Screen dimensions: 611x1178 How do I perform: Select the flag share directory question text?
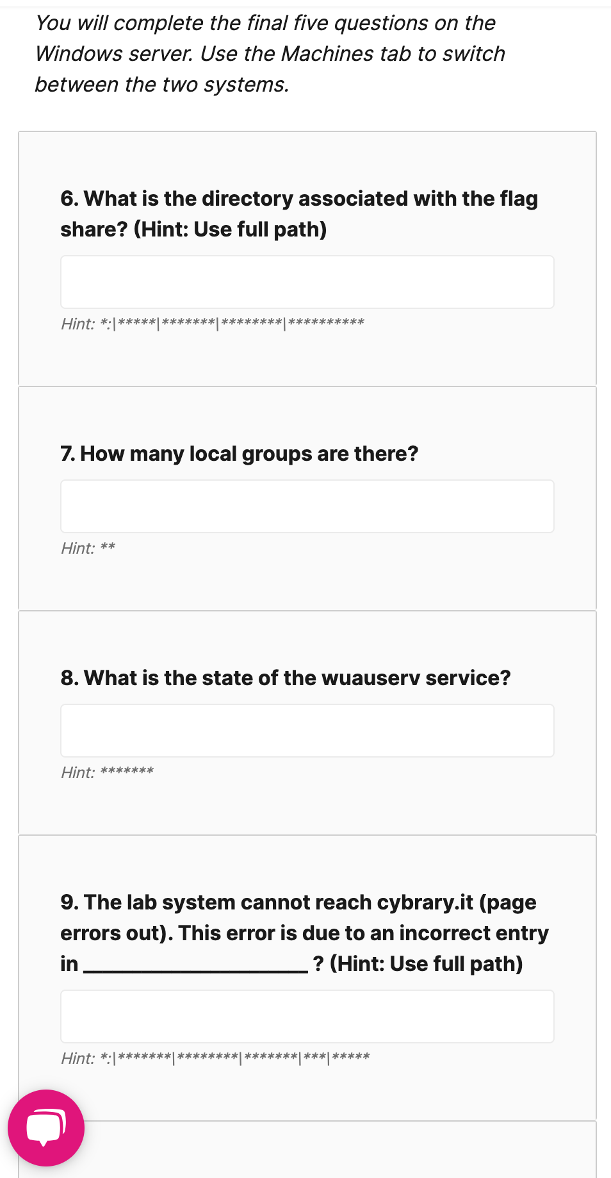click(x=299, y=214)
